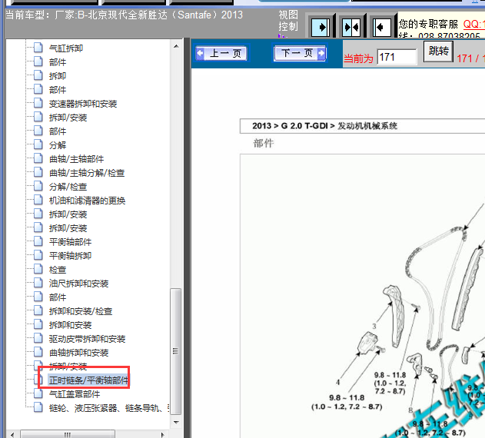This screenshot has width=485, height=438.
Task: Select 正时链条/平衡轴部件 entry
Action: coord(88,380)
